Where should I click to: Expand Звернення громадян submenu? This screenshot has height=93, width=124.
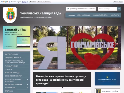(x=27, y=84)
